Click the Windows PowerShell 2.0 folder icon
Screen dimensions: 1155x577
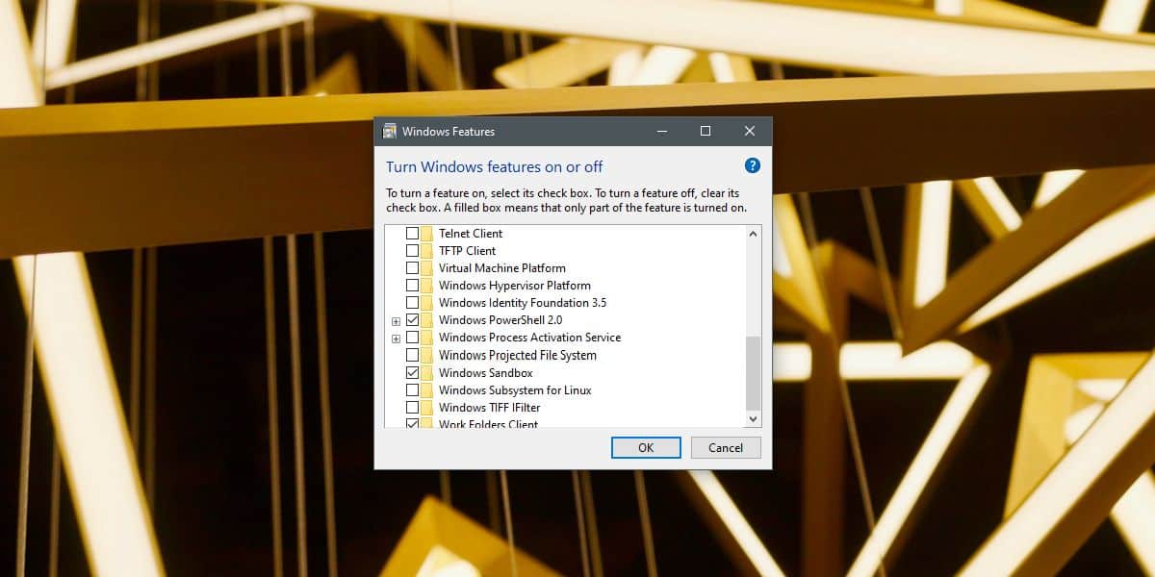[426, 320]
